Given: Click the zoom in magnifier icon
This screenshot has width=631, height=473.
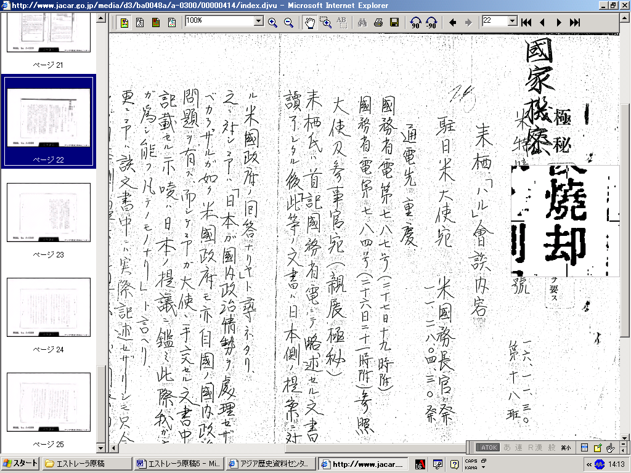Looking at the screenshot, I should click(x=272, y=22).
